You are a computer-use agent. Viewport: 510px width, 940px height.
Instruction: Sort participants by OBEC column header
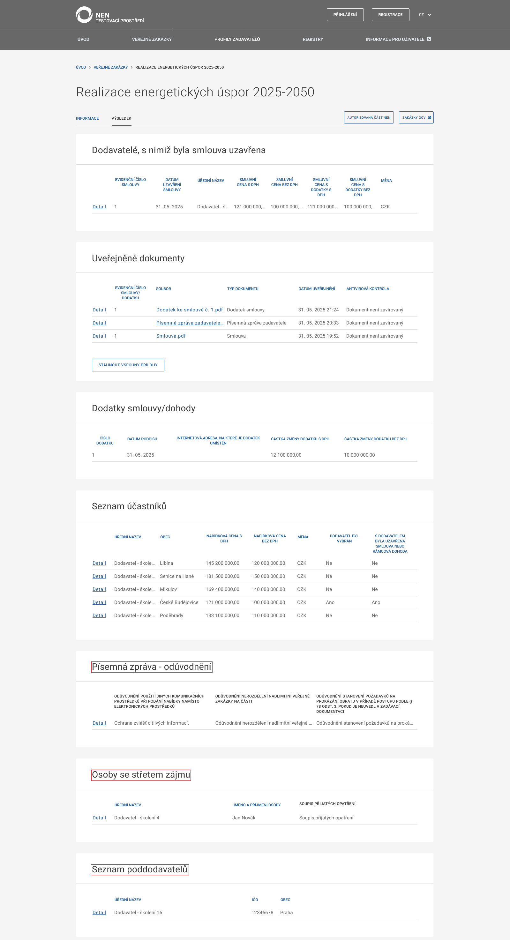(x=165, y=537)
